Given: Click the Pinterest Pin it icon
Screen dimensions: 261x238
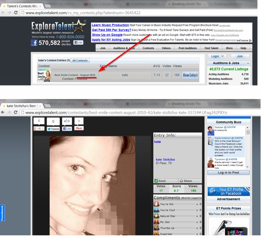Looking at the screenshot, I should click(79, 128).
